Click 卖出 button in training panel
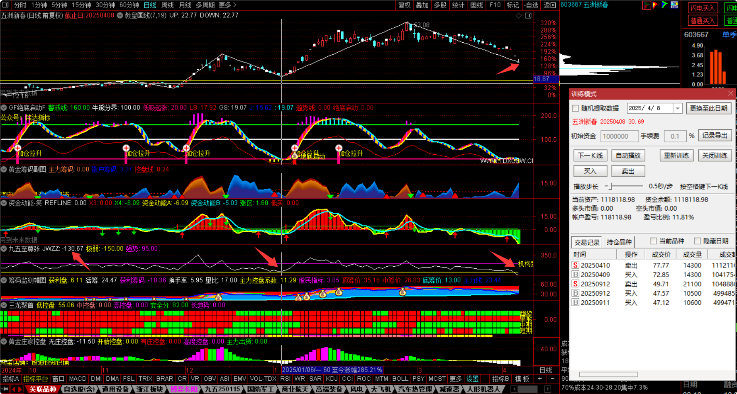This screenshot has width=737, height=394. click(x=628, y=171)
